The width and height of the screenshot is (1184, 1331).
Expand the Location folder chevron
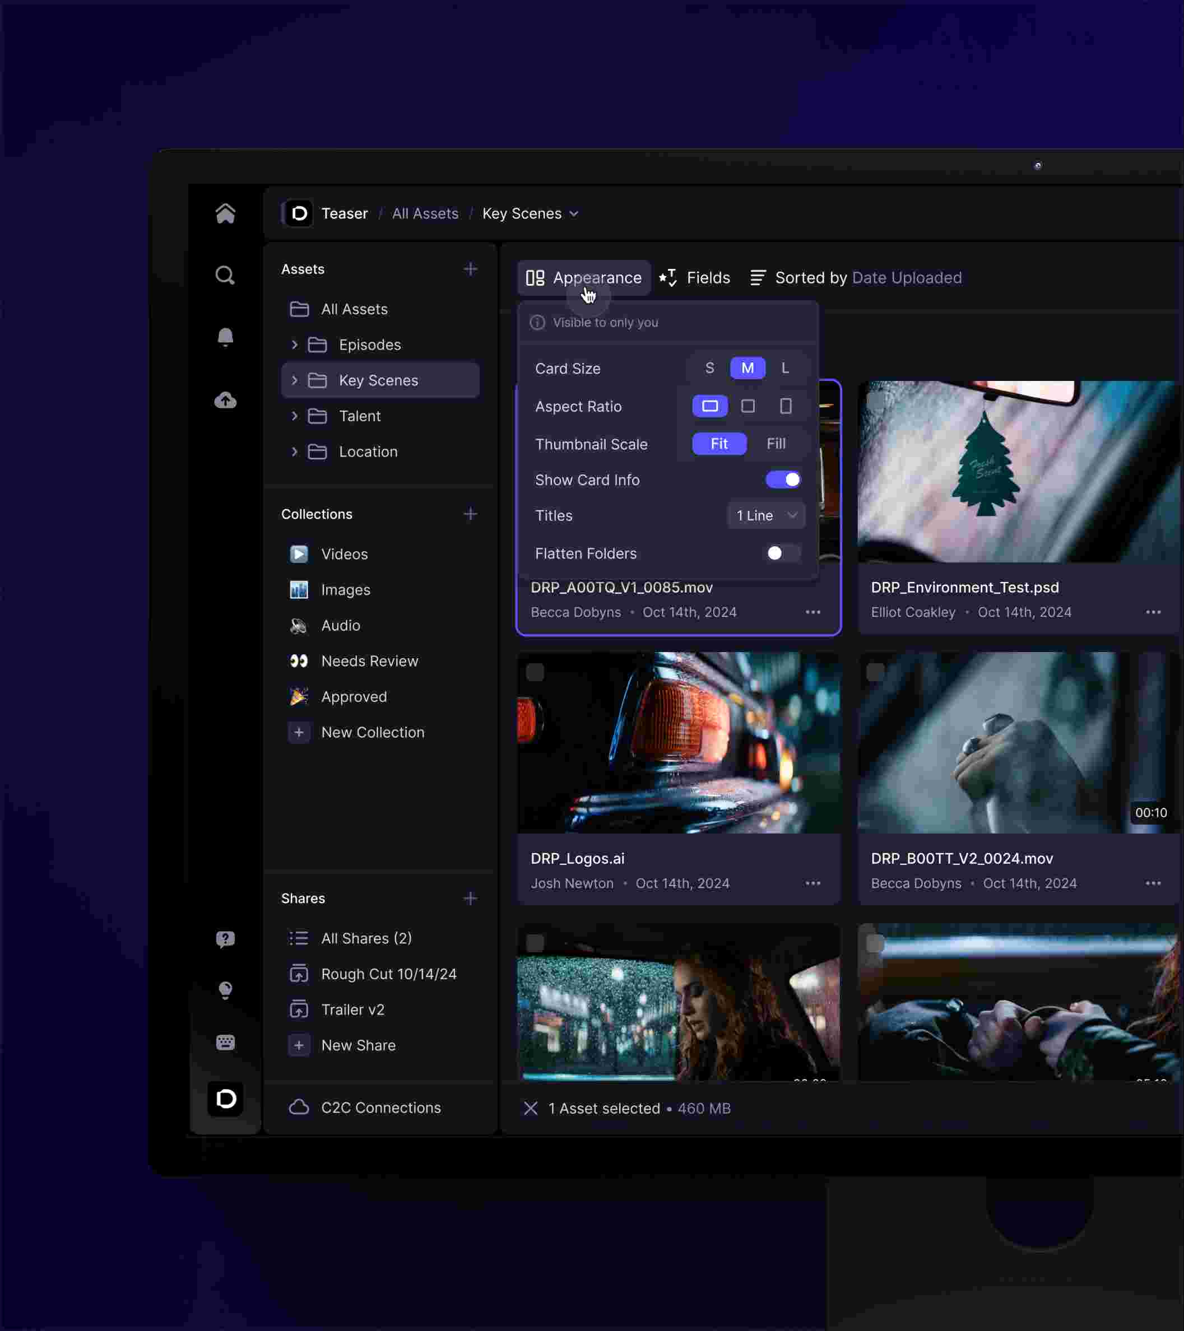point(294,452)
